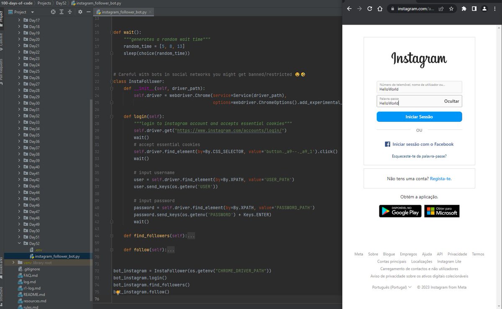Select r1-log.md in the project tree
Viewport: 502px width, 309px height.
[x=29, y=288]
